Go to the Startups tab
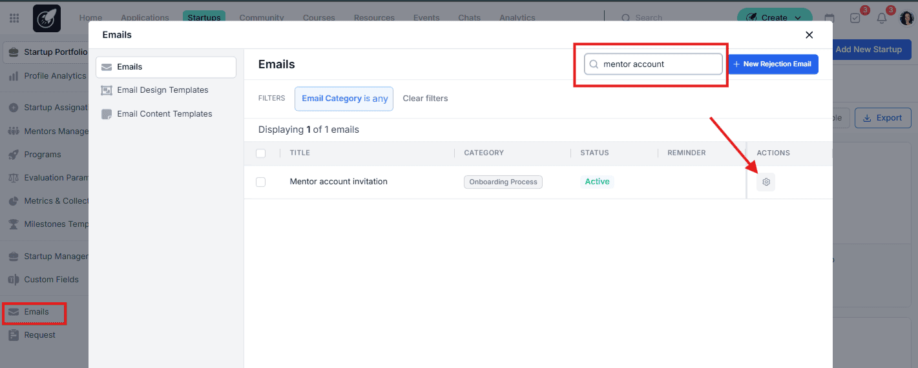Image resolution: width=918 pixels, height=368 pixels. click(204, 17)
